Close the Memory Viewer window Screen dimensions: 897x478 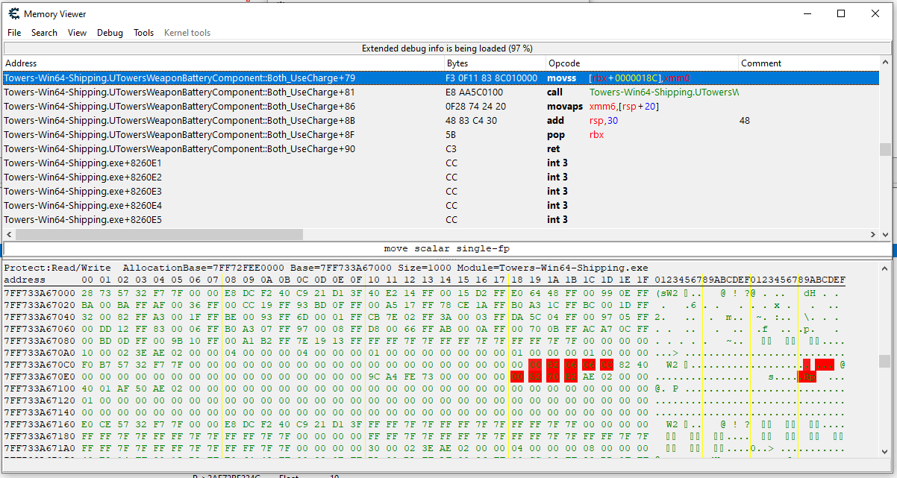point(875,13)
